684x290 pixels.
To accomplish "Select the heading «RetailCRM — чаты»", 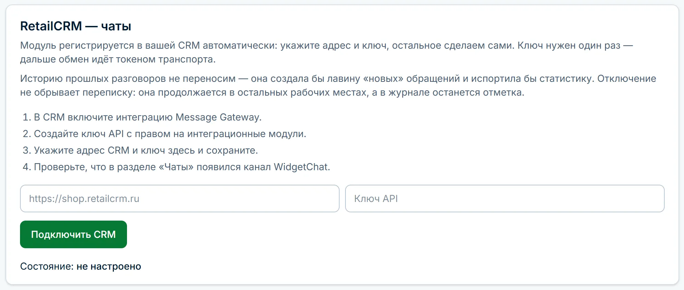I will pos(76,26).
